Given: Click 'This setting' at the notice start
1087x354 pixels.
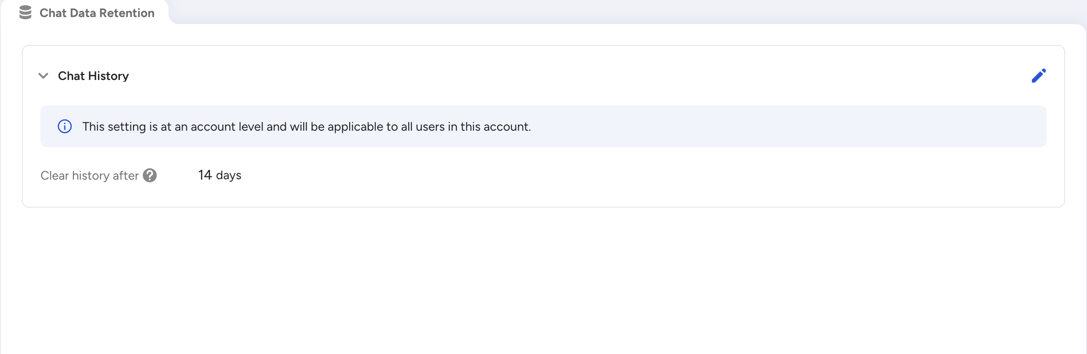Looking at the screenshot, I should tap(114, 127).
